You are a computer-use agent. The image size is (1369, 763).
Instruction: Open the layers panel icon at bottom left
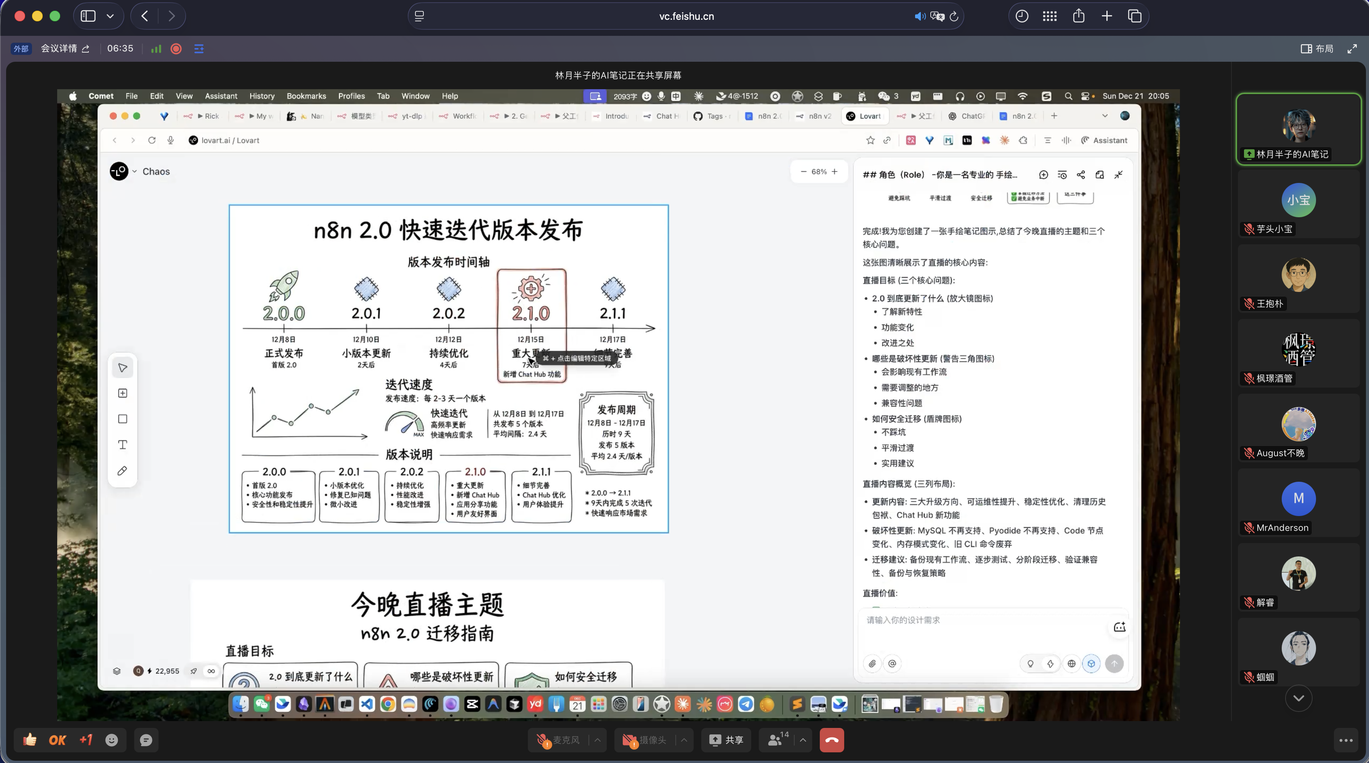[x=116, y=671]
